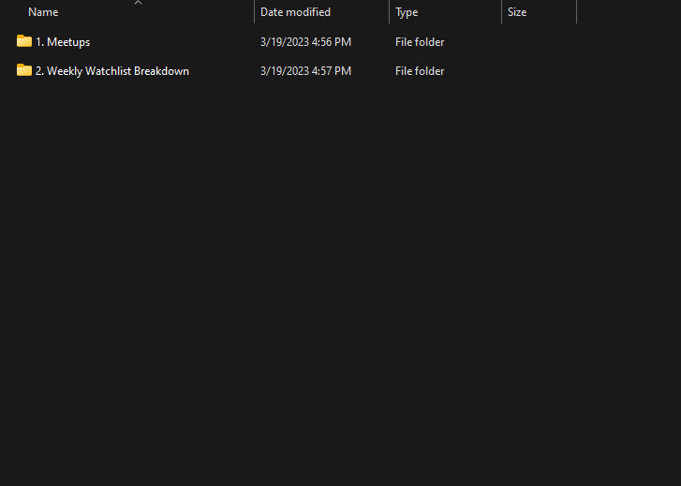Click the Meetups folder icon
The image size is (681, 486).
point(24,41)
